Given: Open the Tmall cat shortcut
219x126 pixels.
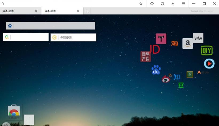Looking at the screenshot, I should tap(161, 39).
